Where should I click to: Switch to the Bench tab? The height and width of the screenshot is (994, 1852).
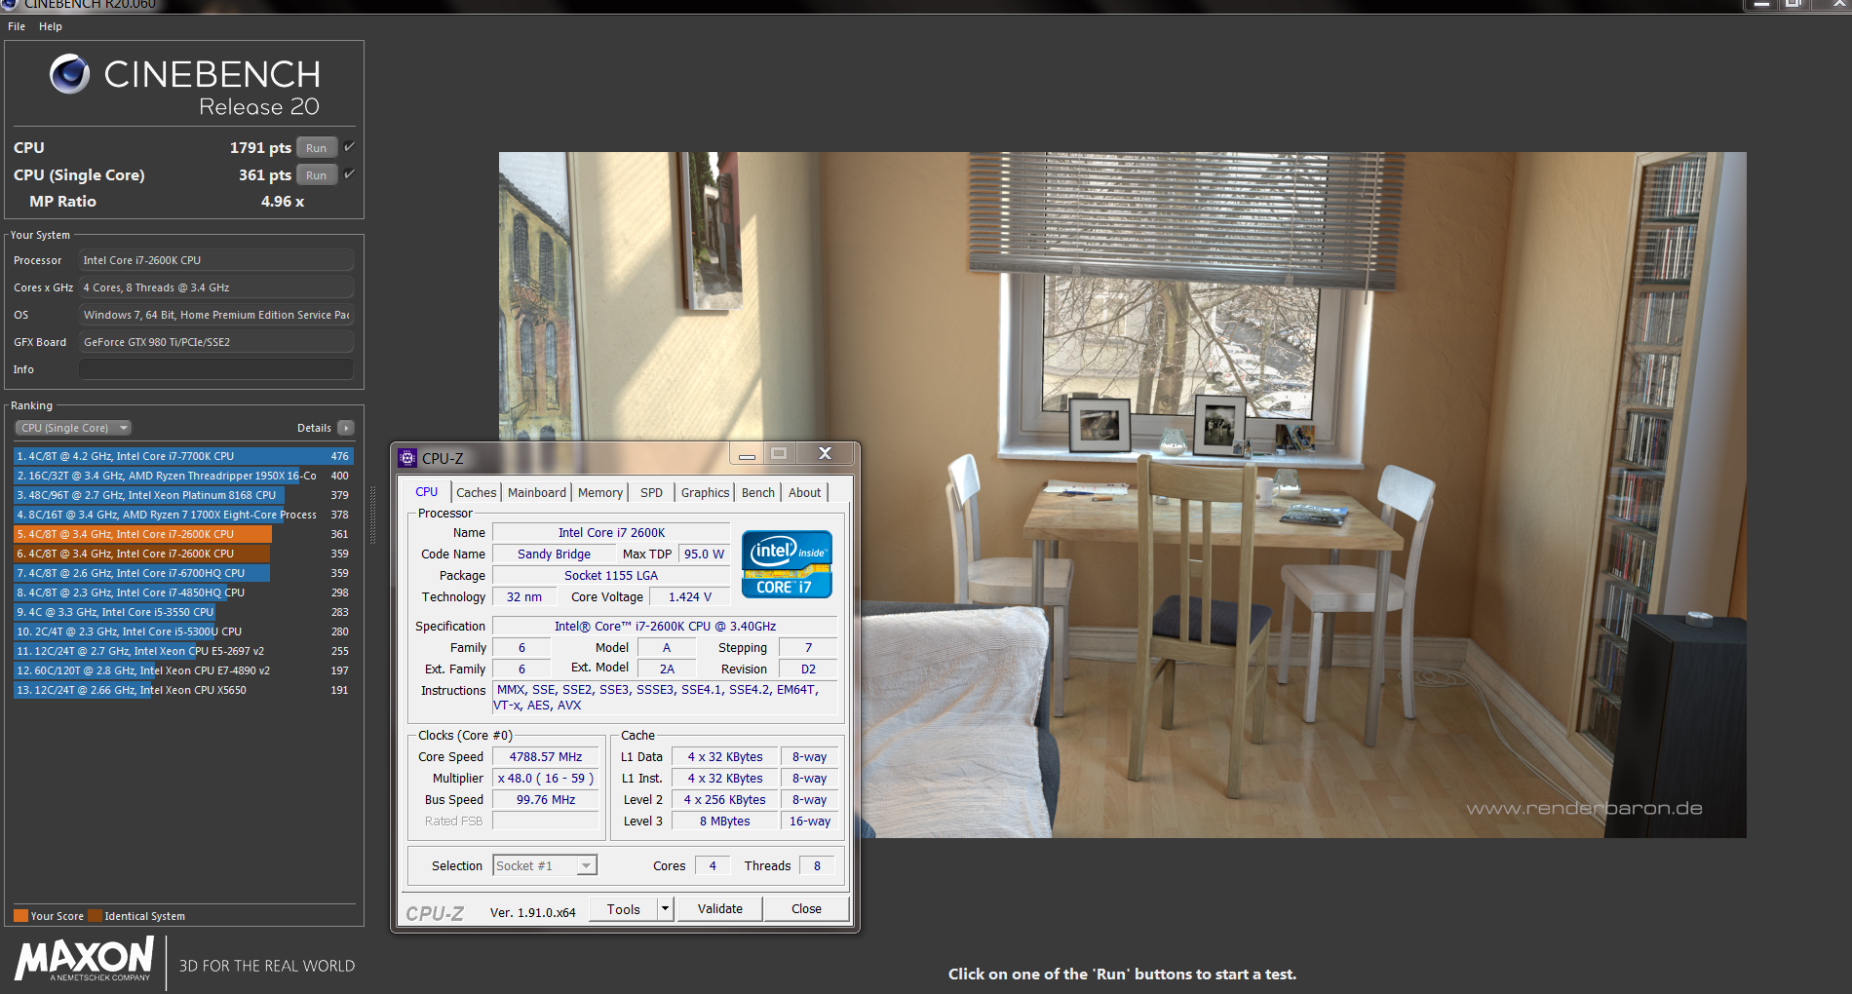point(757,493)
